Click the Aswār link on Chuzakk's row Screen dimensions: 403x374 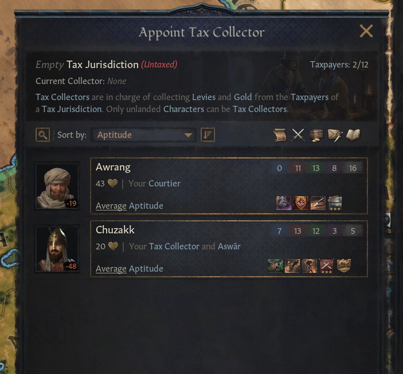tap(229, 246)
